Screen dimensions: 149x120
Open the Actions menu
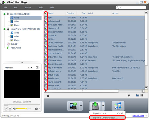pos(28,7)
